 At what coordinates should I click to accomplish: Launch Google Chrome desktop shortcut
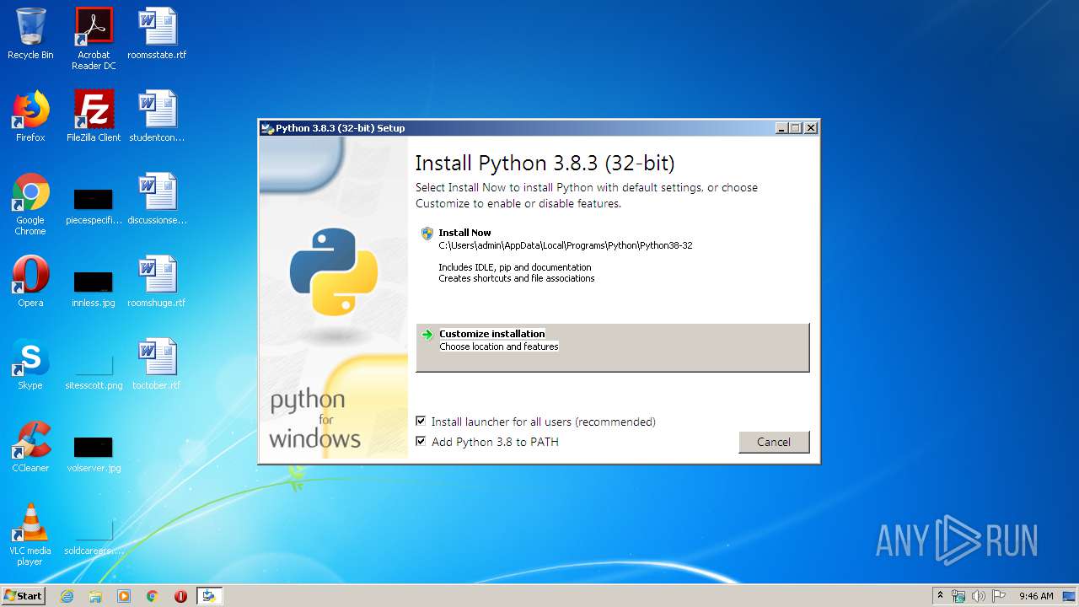pos(30,205)
